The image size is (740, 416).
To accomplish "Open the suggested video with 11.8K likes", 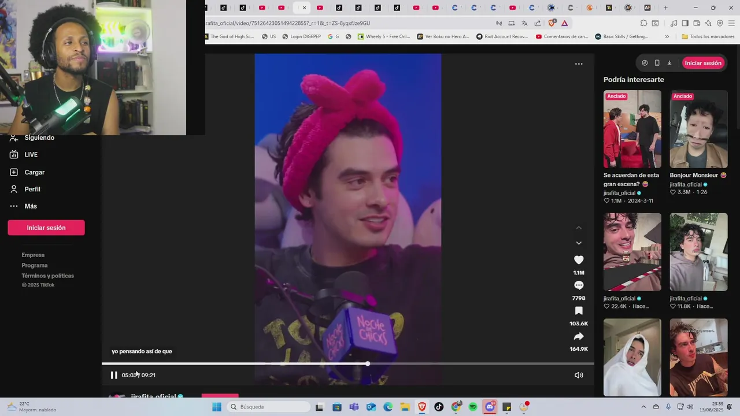I will tap(698, 252).
